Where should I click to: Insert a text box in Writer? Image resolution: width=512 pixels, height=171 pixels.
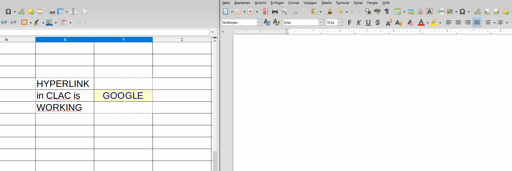(429, 12)
